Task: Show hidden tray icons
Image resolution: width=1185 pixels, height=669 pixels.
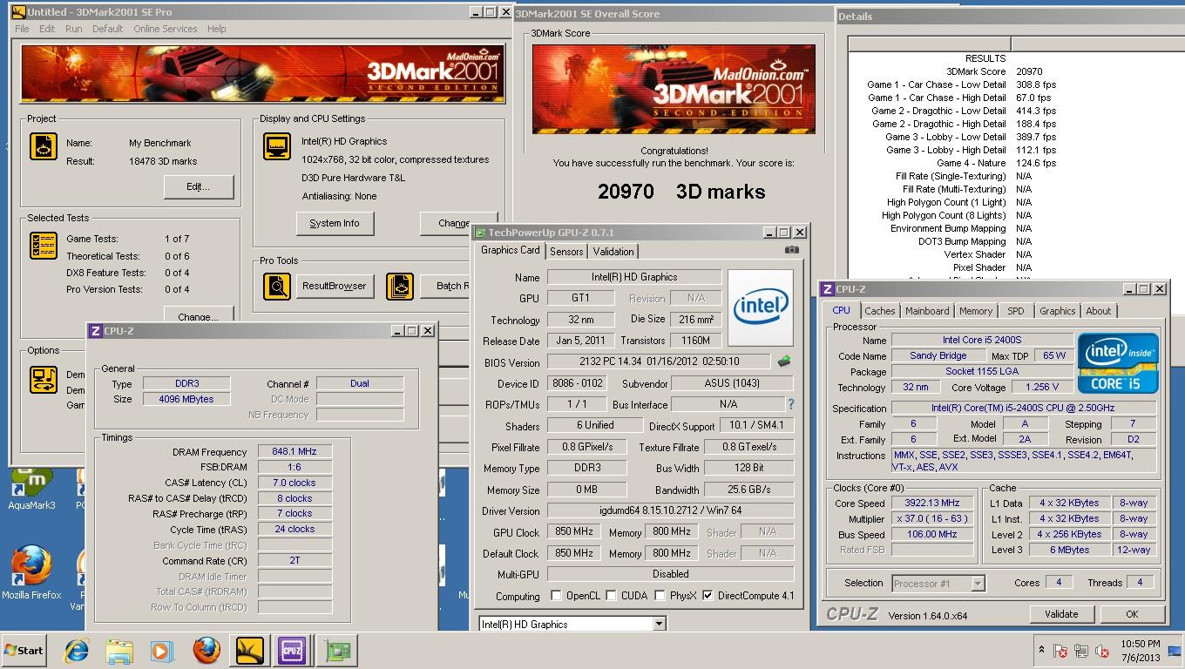Action: 1041,650
